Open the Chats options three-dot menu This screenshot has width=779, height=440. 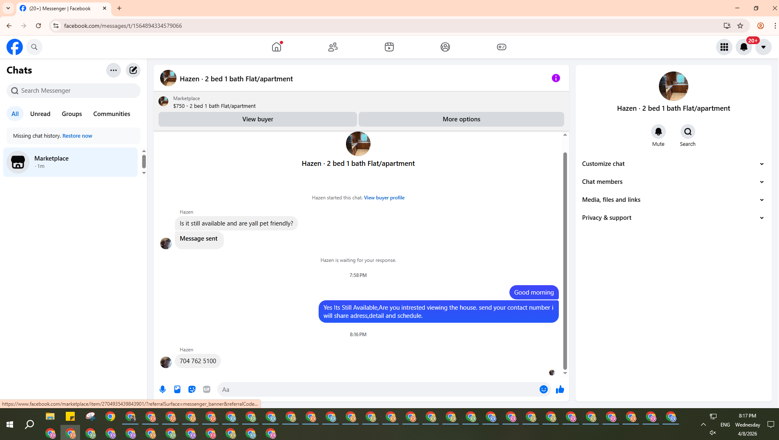pyautogui.click(x=114, y=70)
